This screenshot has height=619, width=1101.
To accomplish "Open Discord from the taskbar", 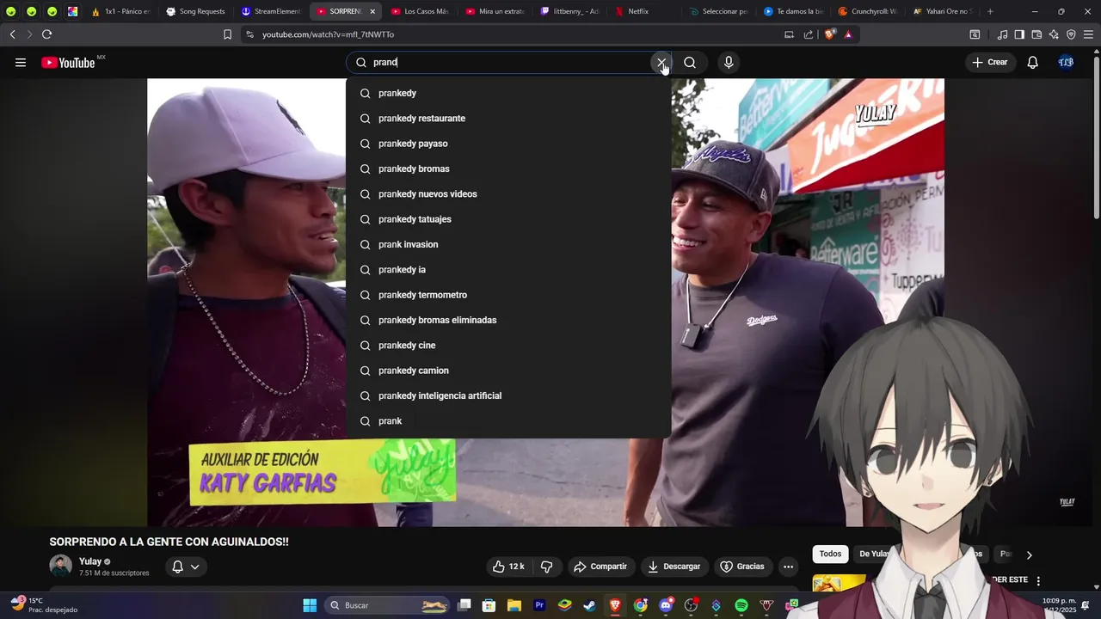I will 666,605.
